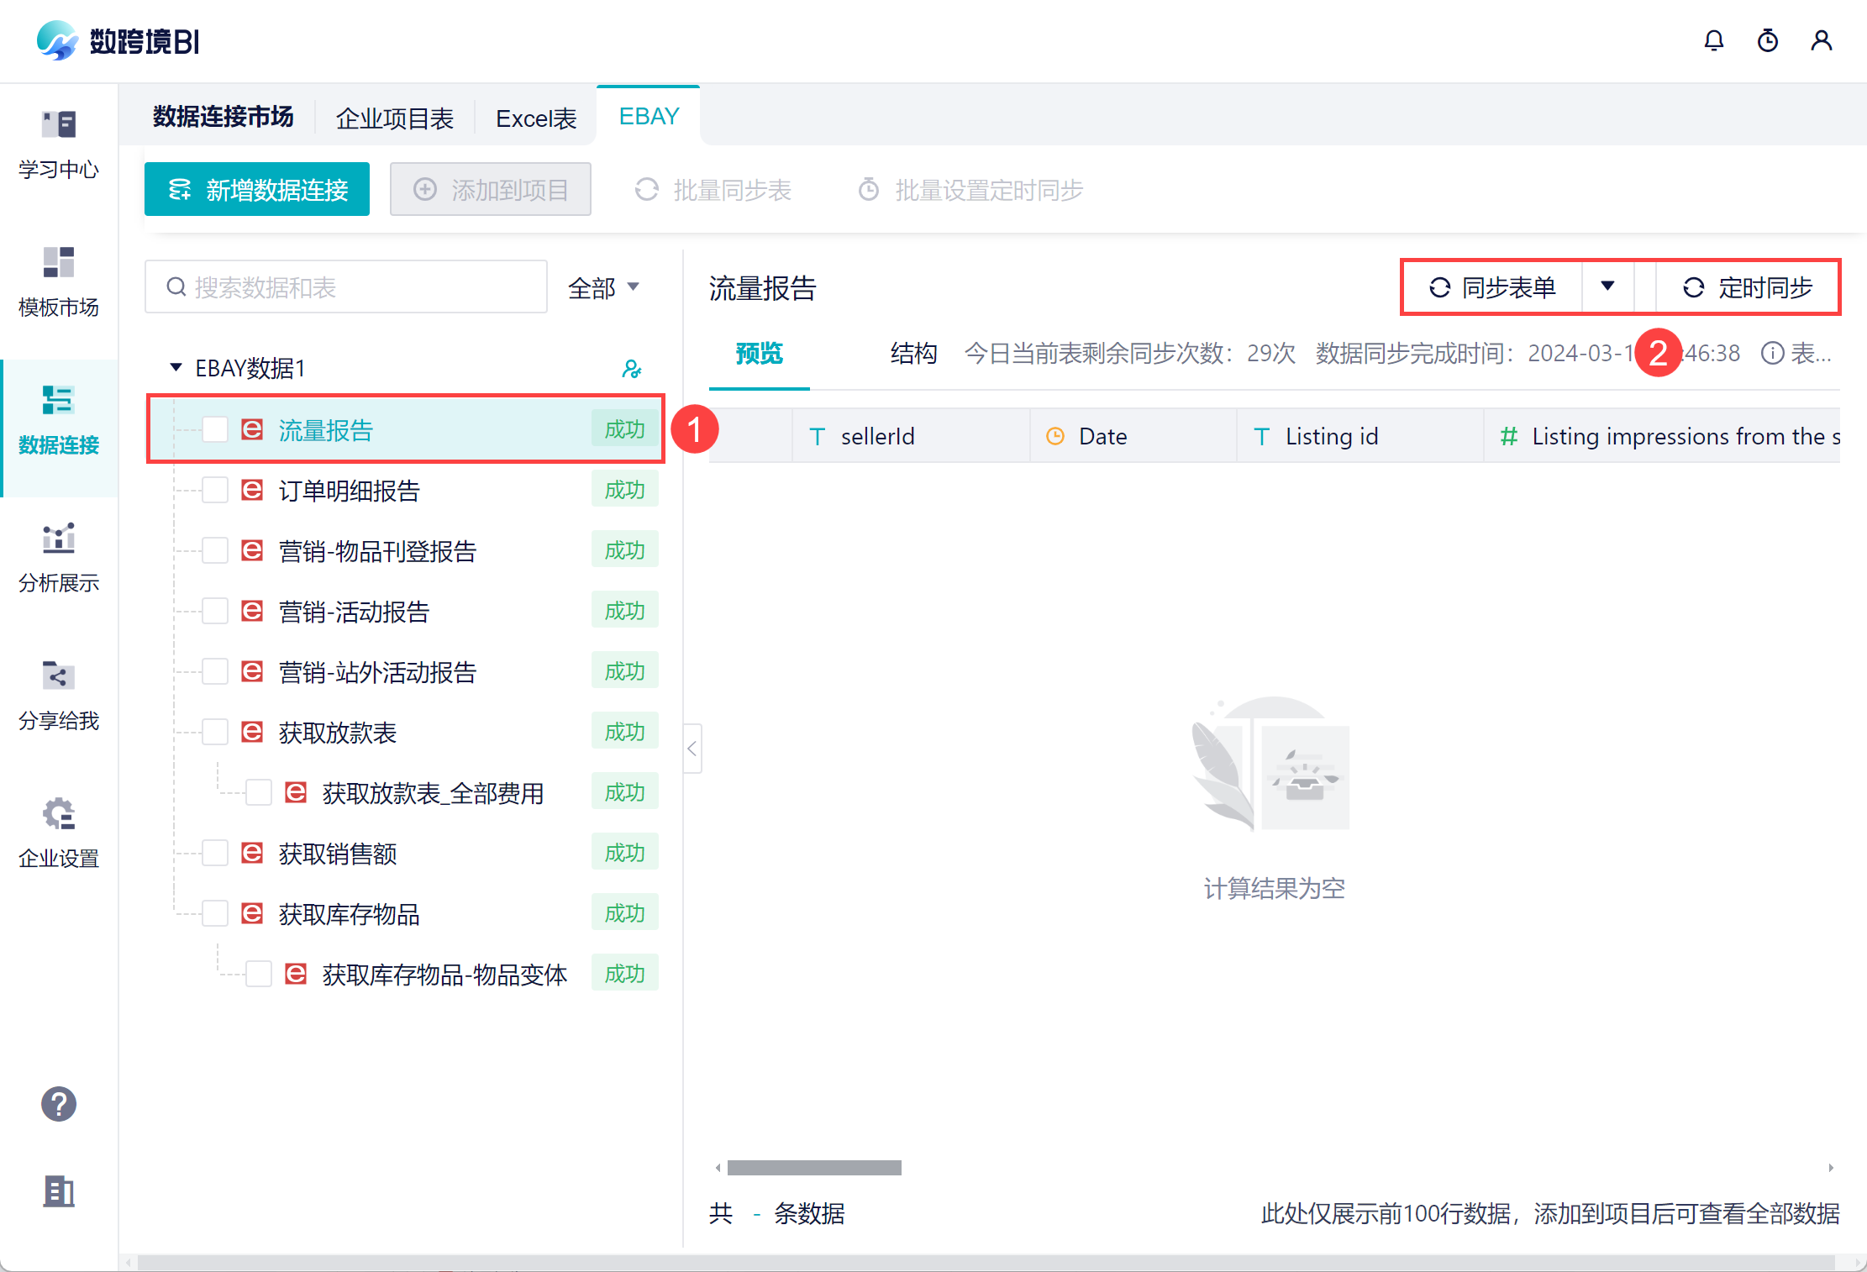Tick the checkbox for 获取销售额
Image resolution: width=1867 pixels, height=1272 pixels.
click(215, 853)
